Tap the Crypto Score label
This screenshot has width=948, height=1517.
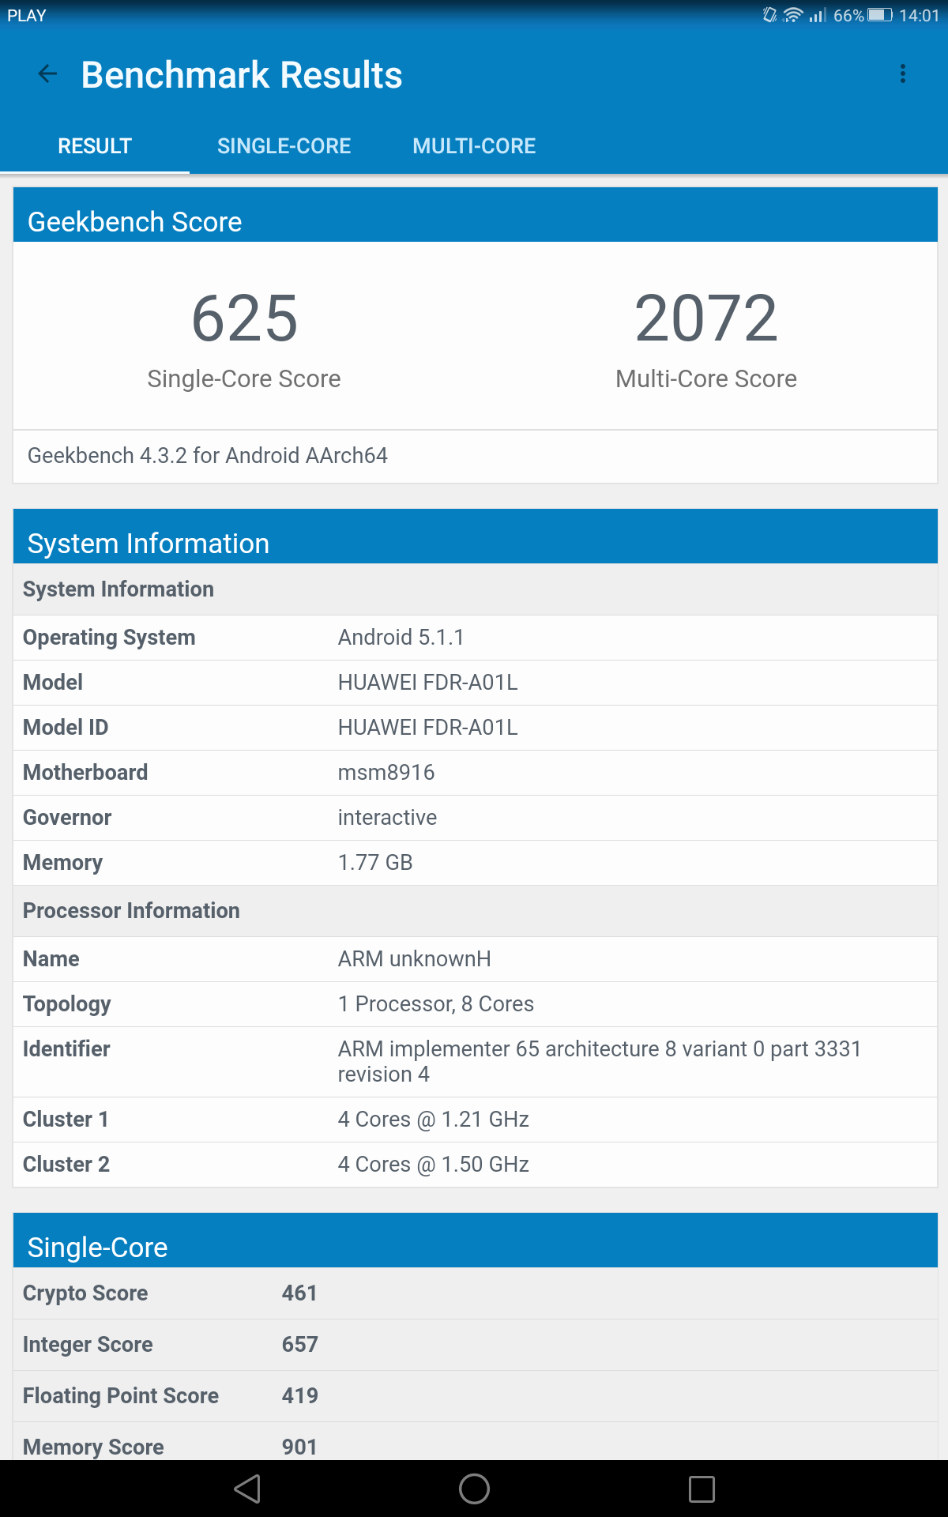[x=85, y=1293]
